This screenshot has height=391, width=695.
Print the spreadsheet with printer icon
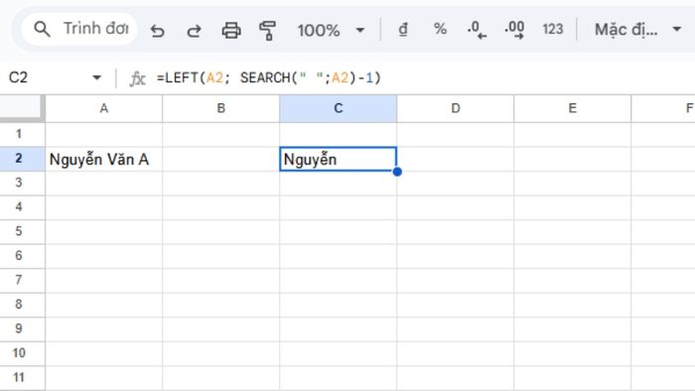[x=231, y=31]
